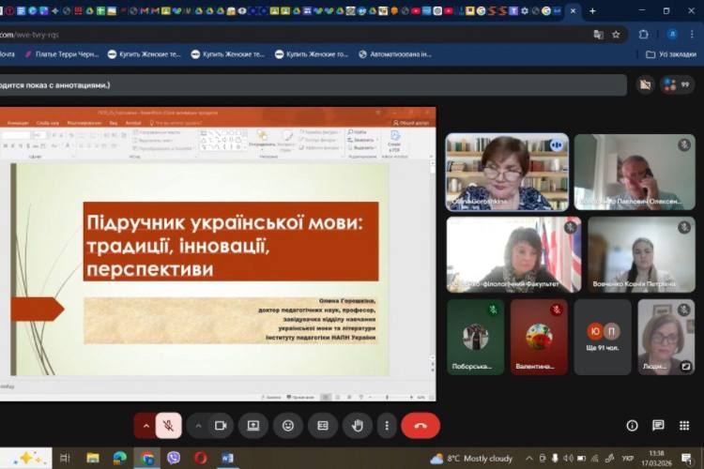This screenshot has width=704, height=469.
Task: Open the Chrome extensions puzzle icon
Action: 644,34
